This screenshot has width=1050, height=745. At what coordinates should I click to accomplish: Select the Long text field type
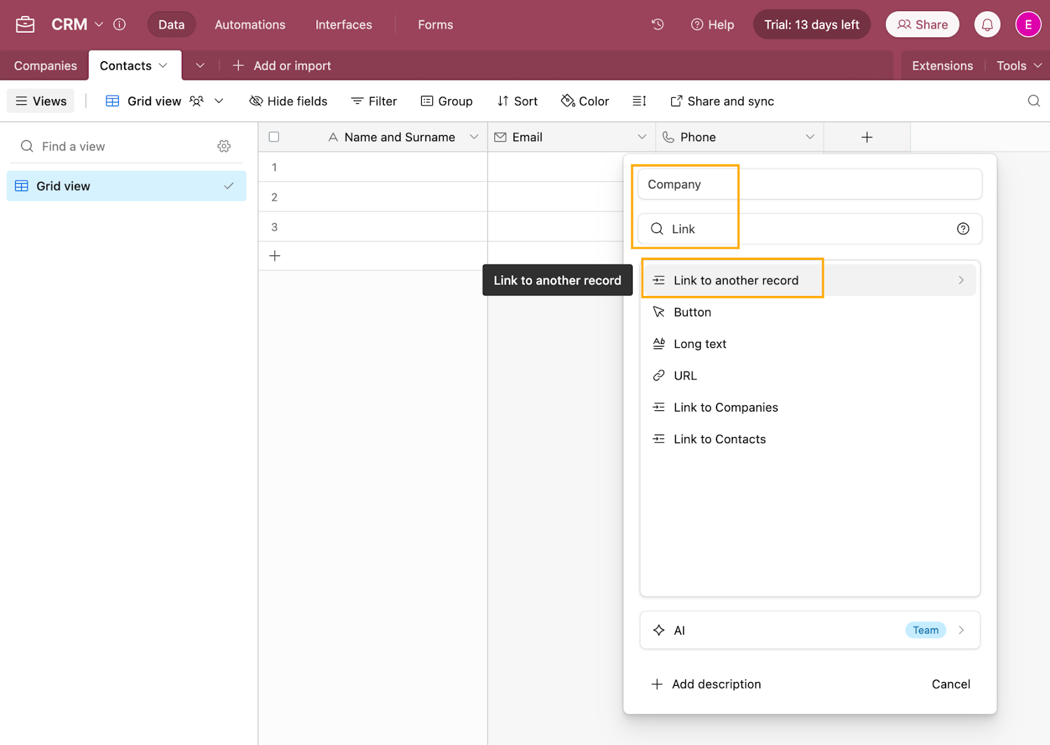coord(810,344)
